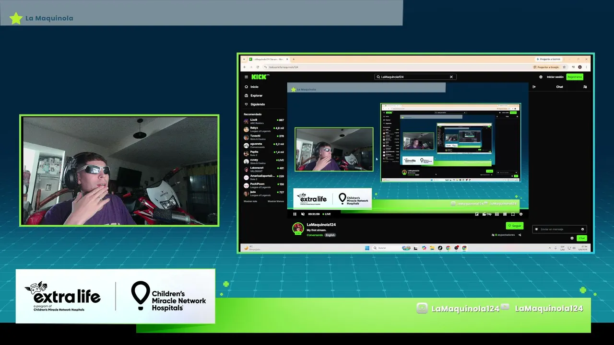The width and height of the screenshot is (614, 345).
Task: Go forward in the browser
Action: click(251, 67)
